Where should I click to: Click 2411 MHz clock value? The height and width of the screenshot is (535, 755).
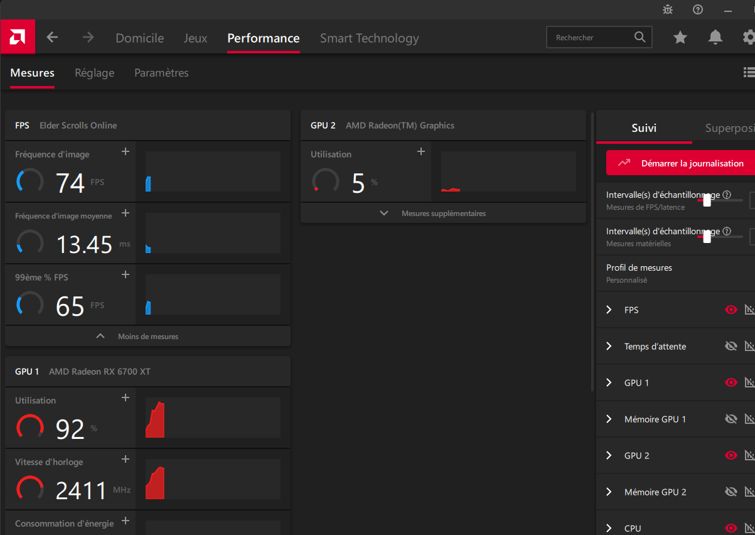82,490
